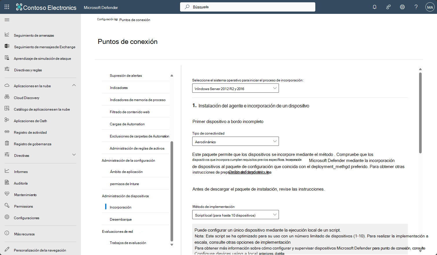Click the Auditoría icon in the sidebar
Viewport: 437px width, 255px height.
pyautogui.click(x=7, y=183)
